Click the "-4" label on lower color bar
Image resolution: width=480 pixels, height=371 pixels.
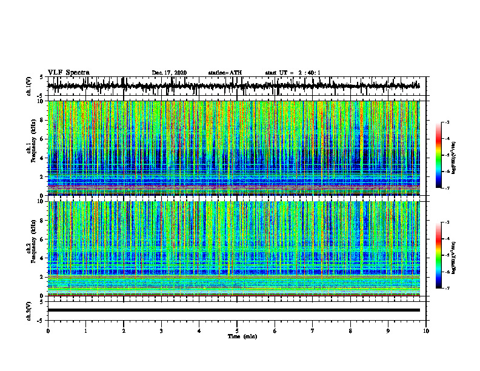click(x=447, y=239)
